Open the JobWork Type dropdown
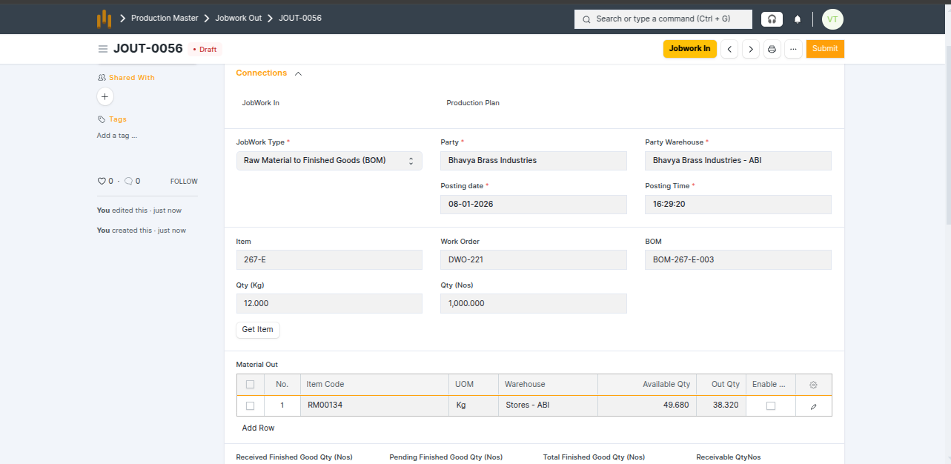951x464 pixels. (329, 161)
